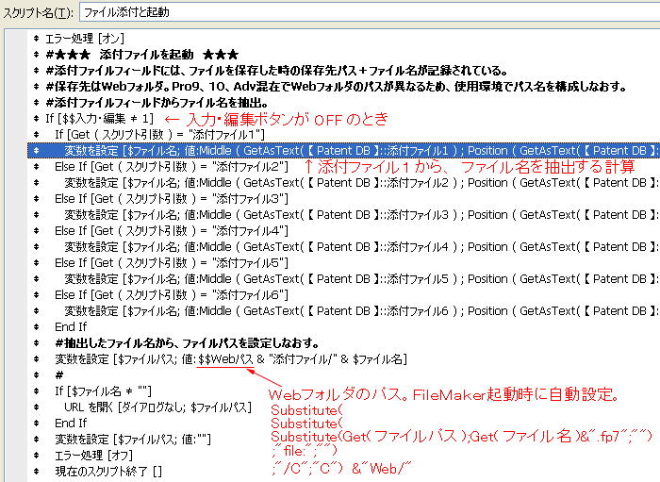Image resolution: width=660 pixels, height=482 pixels.
Task: Select the 現在のスクリプト終了 [] step
Action: tap(108, 471)
